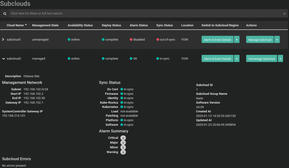Screen dimensions: 289x168
Task: Open dropdown next to subcloud1 Alarm & Event Details
Action: coord(237,40)
